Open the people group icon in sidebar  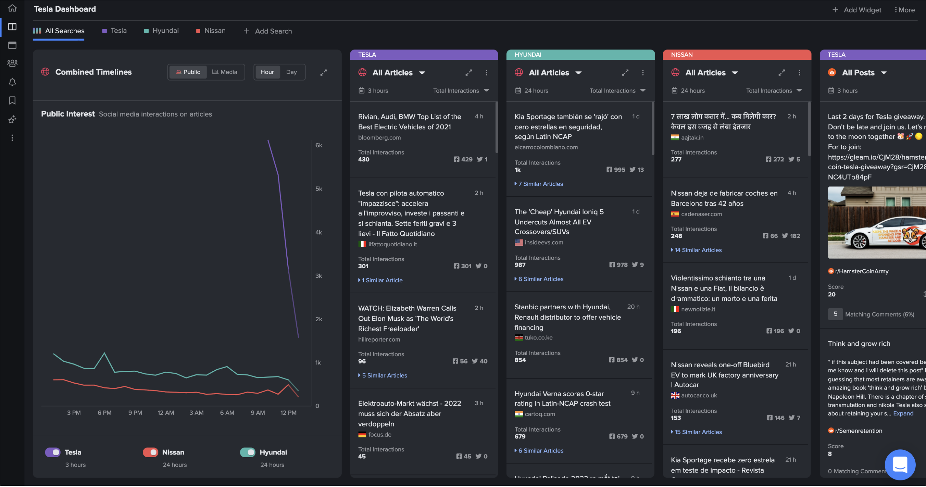pyautogui.click(x=12, y=64)
